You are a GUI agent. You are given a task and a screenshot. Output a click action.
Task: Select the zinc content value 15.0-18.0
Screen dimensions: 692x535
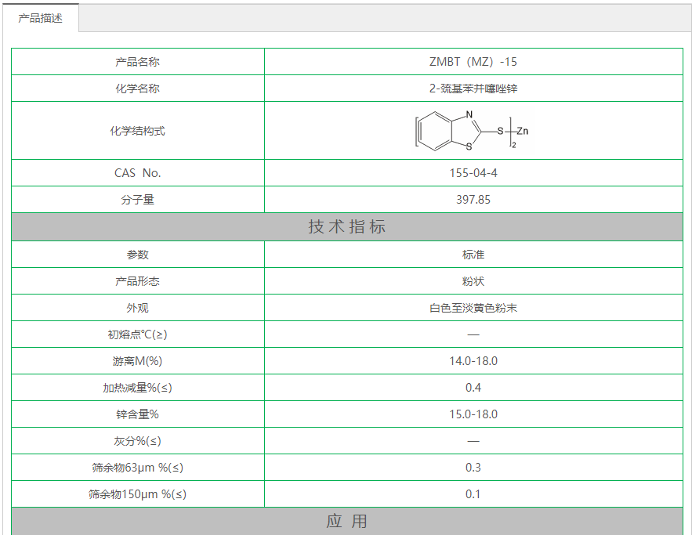473,414
